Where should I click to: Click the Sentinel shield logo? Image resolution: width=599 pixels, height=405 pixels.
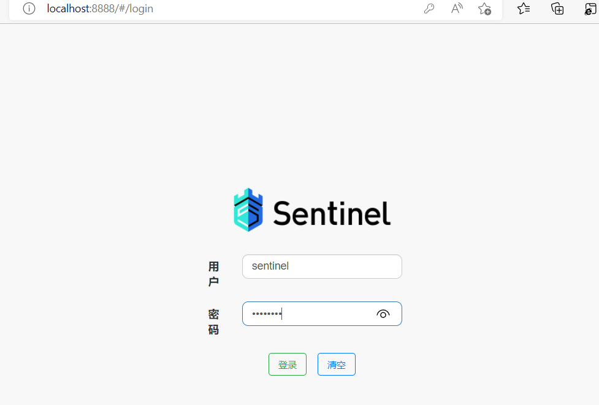[248, 210]
